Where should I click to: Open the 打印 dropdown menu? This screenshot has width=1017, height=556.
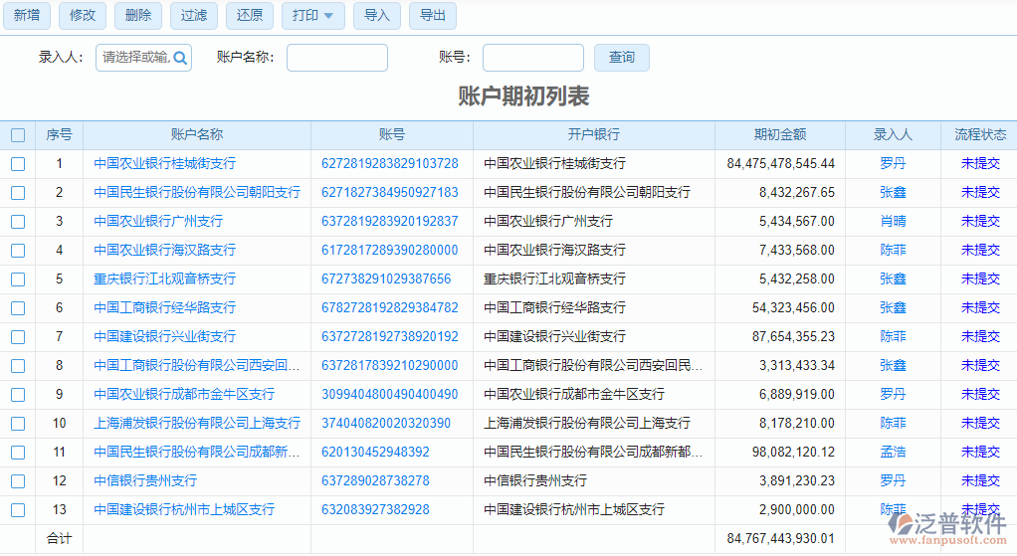click(x=313, y=15)
